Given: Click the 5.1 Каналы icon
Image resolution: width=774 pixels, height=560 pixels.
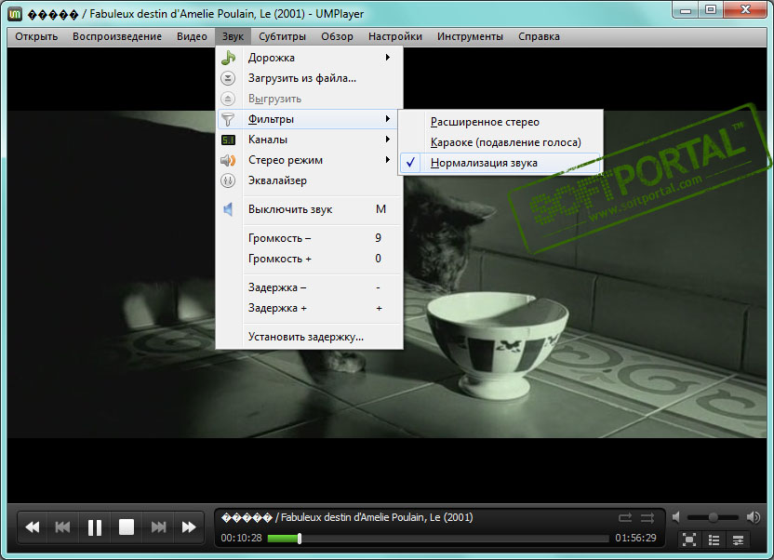Looking at the screenshot, I should pos(228,140).
